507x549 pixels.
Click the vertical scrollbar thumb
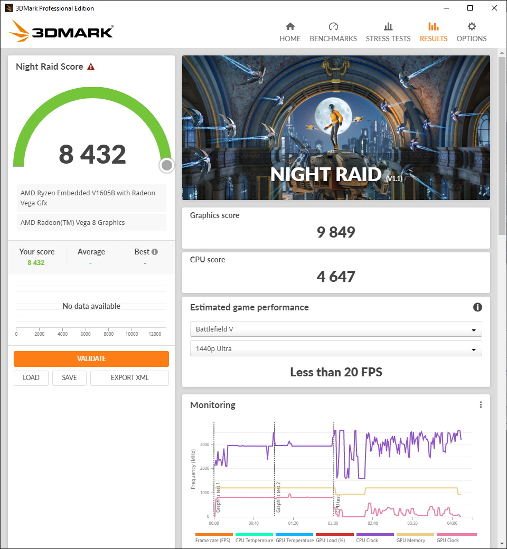click(x=502, y=146)
